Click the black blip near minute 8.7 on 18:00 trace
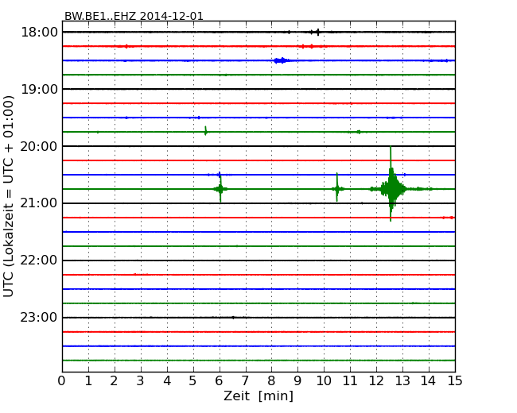This screenshot has width=517, height=413. (290, 33)
